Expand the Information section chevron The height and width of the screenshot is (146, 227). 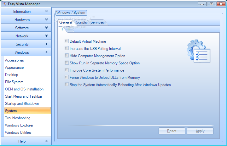[46, 11]
